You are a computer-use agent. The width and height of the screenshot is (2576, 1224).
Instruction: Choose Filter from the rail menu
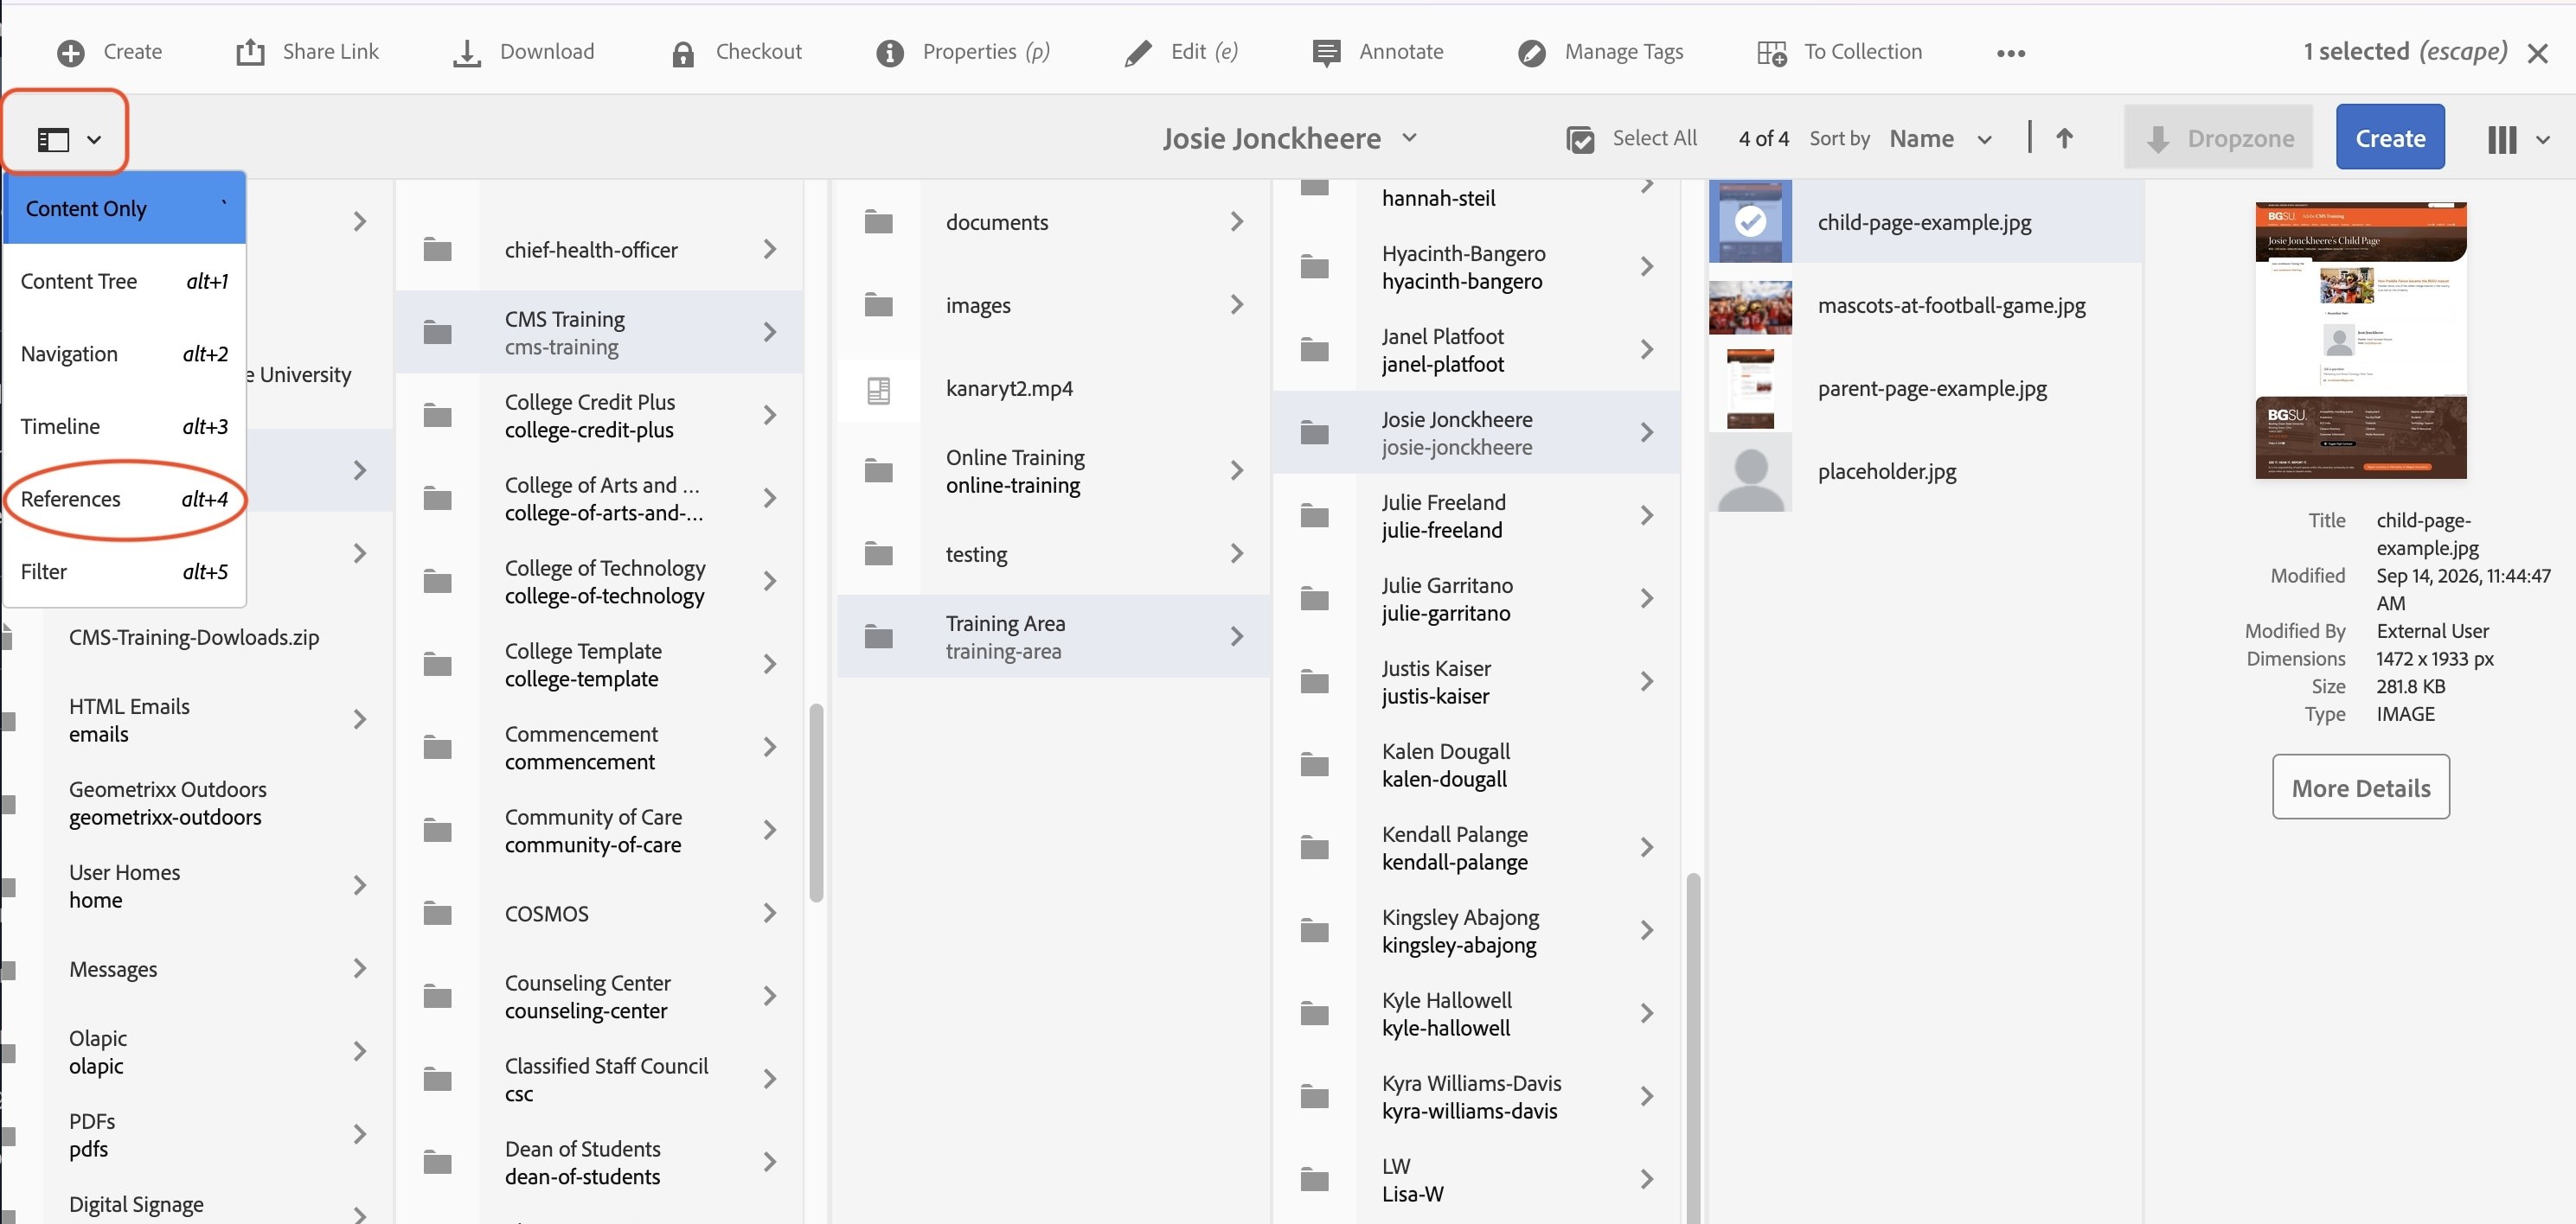pos(125,571)
